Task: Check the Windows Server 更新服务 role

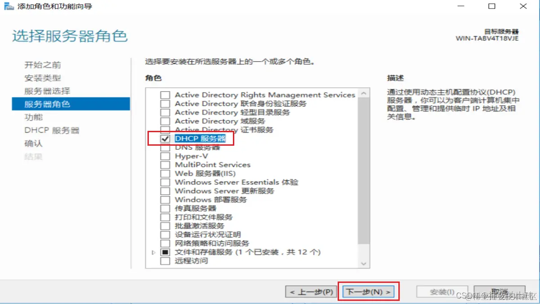Action: coord(165,191)
